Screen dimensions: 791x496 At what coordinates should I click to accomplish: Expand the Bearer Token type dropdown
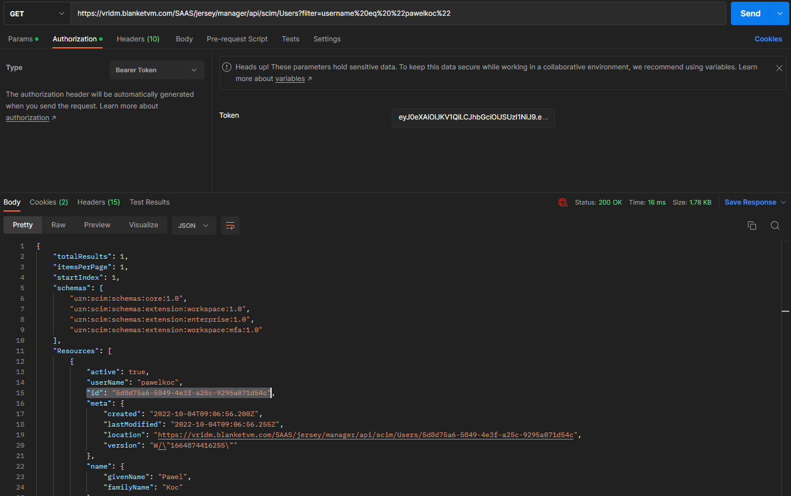tap(157, 70)
